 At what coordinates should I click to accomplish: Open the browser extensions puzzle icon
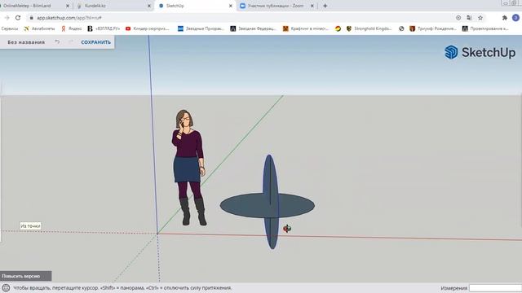(x=505, y=18)
